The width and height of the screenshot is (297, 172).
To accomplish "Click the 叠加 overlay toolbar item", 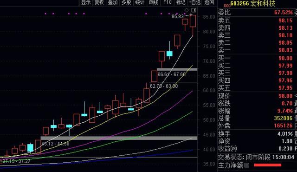I will pos(113,2).
